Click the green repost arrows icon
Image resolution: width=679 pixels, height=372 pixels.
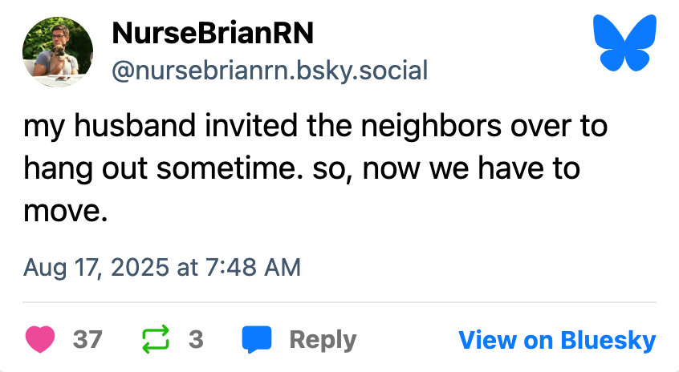156,339
